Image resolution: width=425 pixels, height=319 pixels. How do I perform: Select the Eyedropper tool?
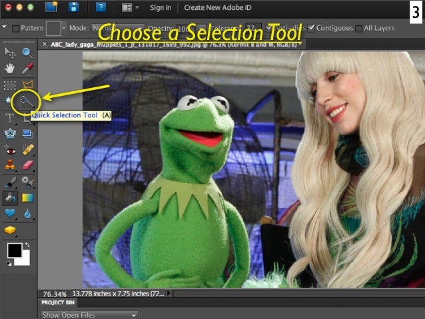(27, 69)
